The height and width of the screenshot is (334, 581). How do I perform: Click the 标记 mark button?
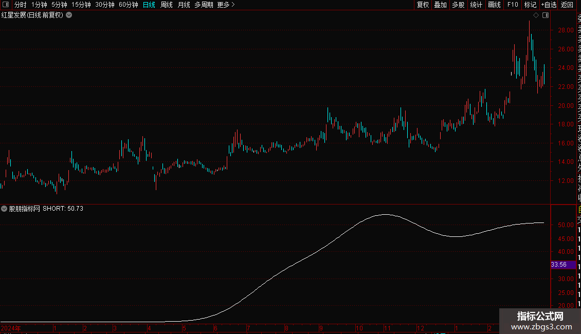530,5
